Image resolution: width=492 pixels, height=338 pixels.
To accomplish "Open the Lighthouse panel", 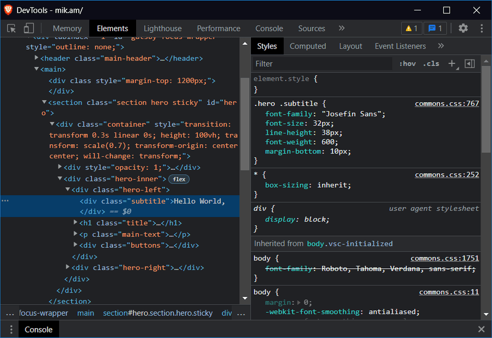I will click(162, 28).
